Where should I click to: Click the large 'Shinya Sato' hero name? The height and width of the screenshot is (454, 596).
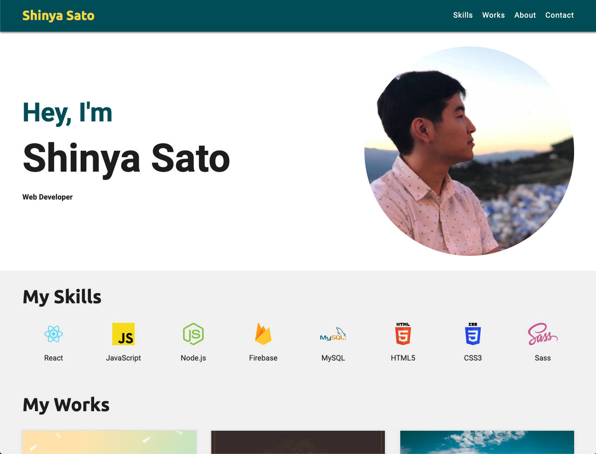click(126, 159)
